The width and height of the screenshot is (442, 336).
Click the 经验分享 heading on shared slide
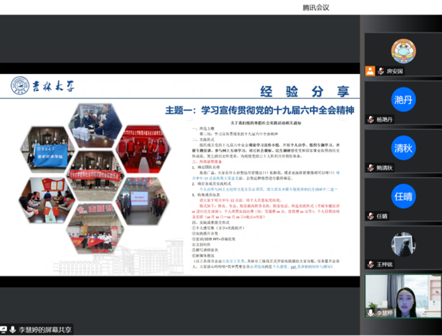pyautogui.click(x=301, y=91)
